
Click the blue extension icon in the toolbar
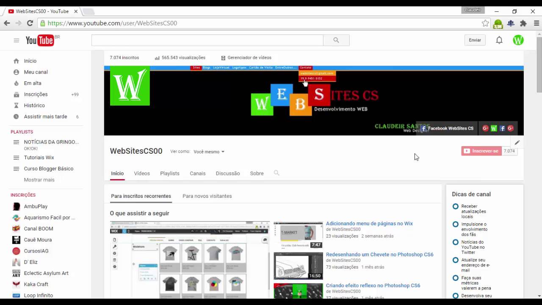click(x=511, y=23)
